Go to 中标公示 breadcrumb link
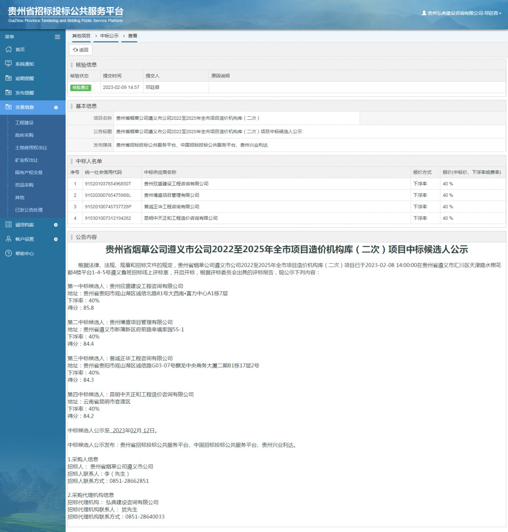Image resolution: width=508 pixels, height=532 pixels. (x=109, y=36)
